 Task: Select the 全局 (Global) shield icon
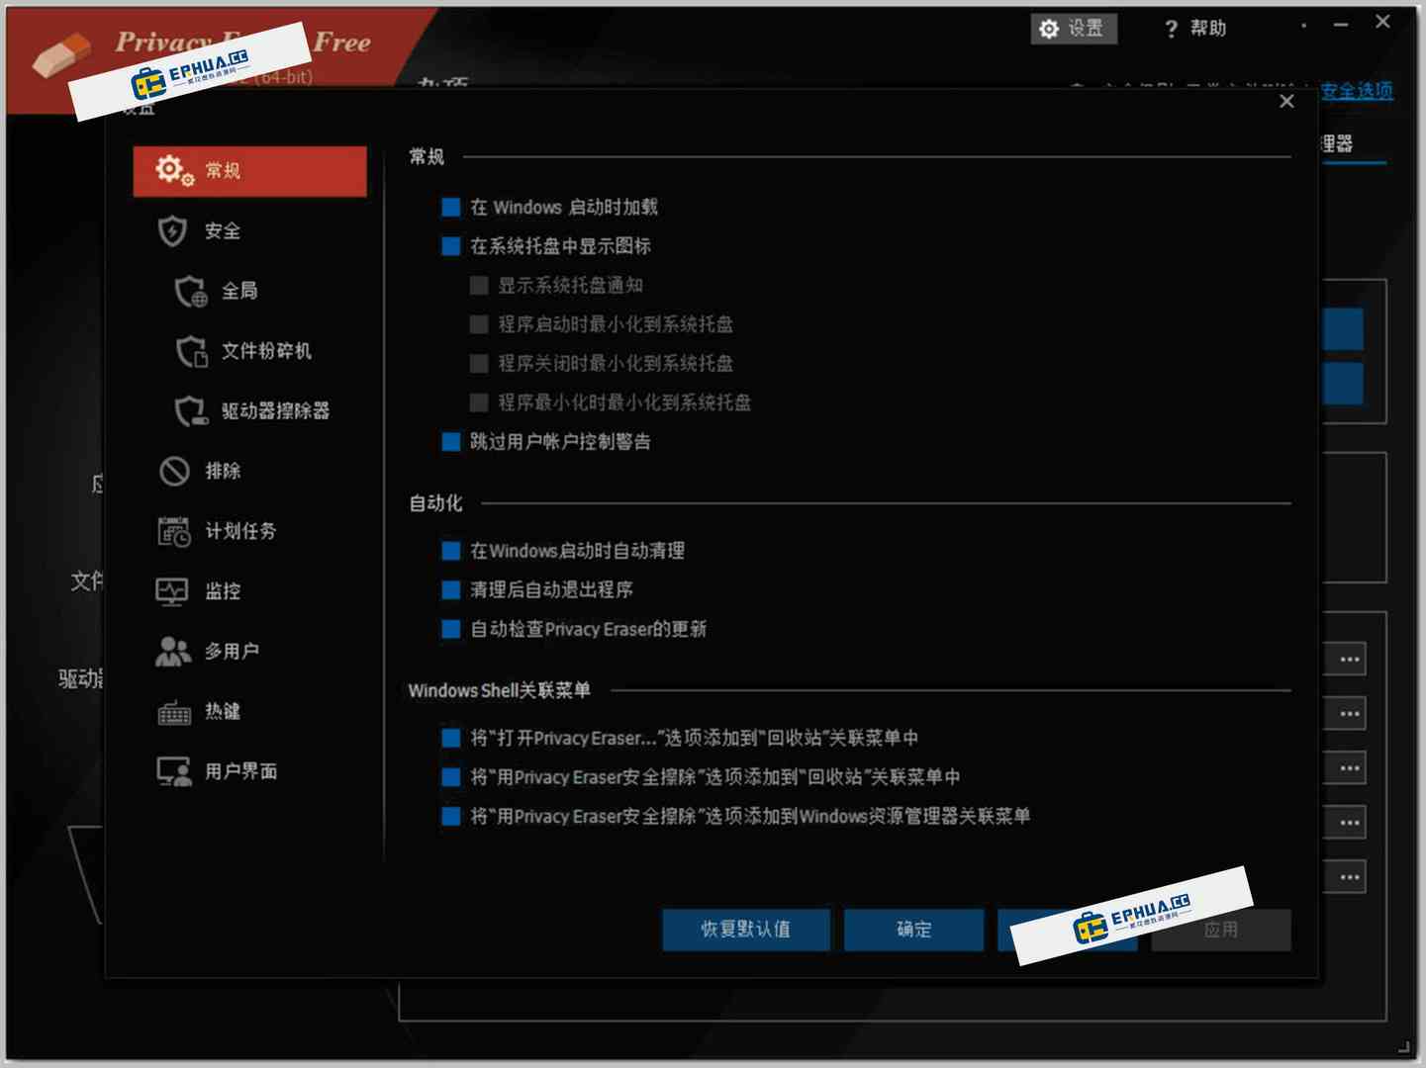pyautogui.click(x=238, y=291)
